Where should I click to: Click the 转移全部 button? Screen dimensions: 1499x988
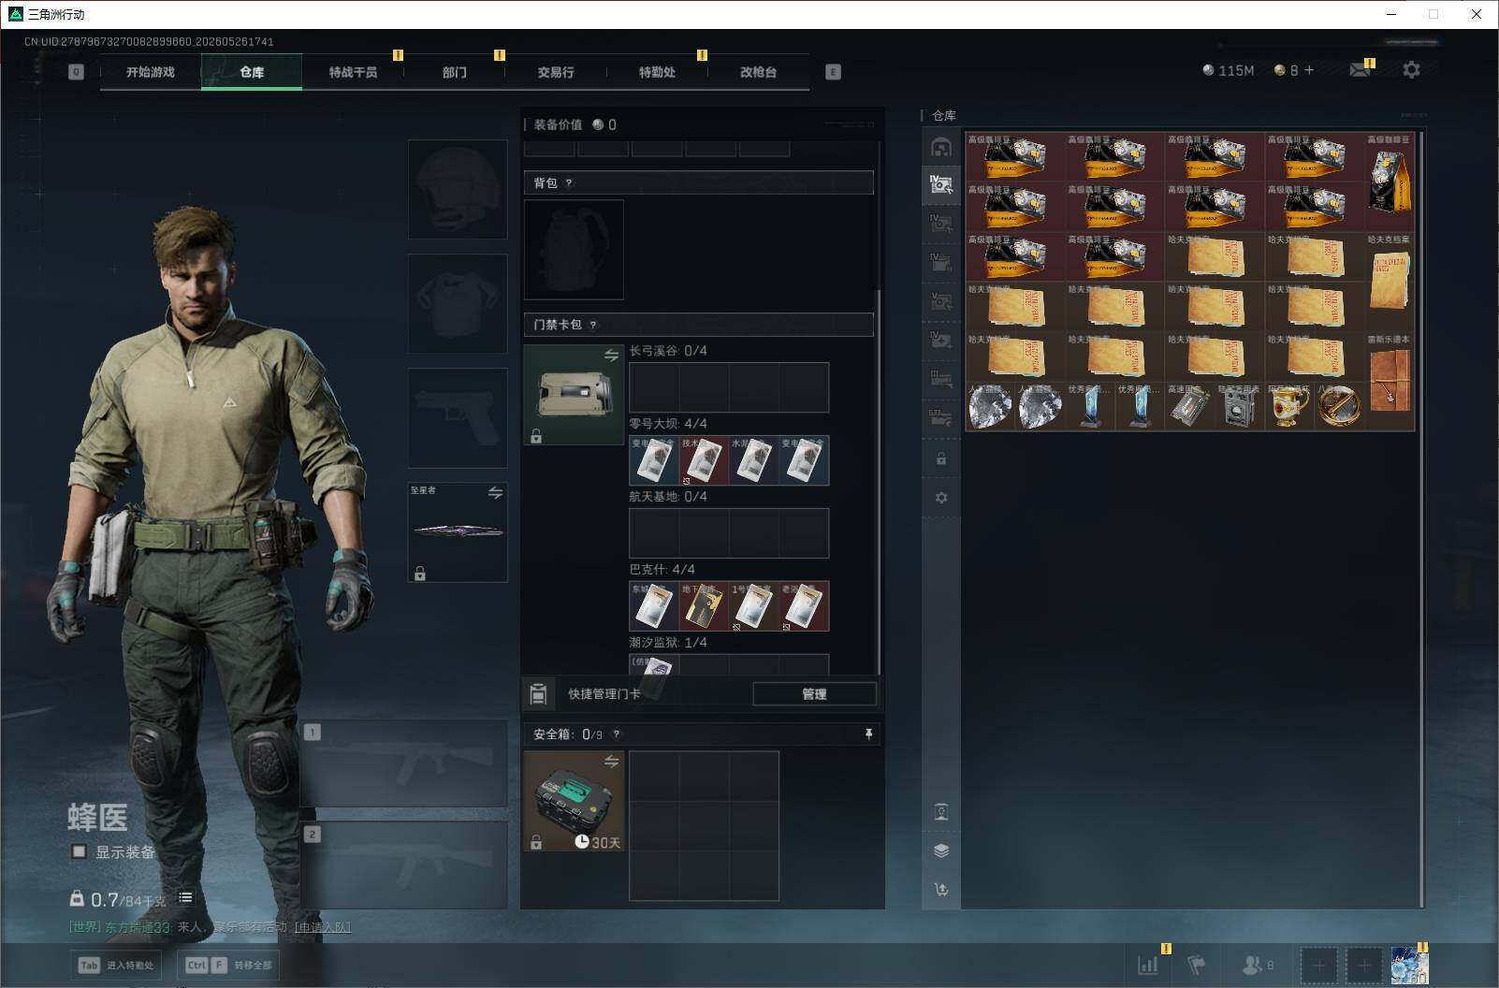tap(228, 965)
